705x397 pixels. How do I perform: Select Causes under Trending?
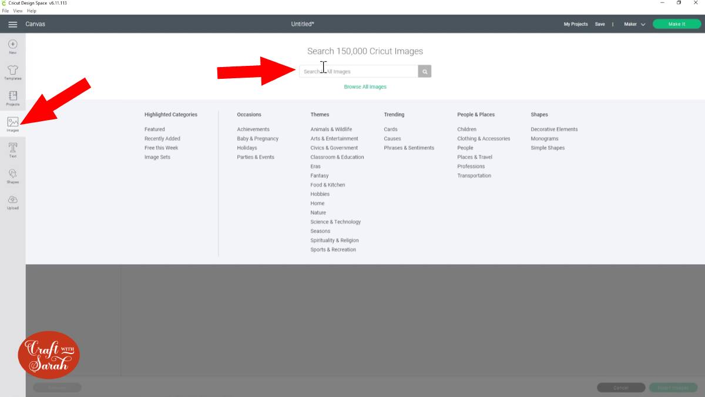click(392, 139)
